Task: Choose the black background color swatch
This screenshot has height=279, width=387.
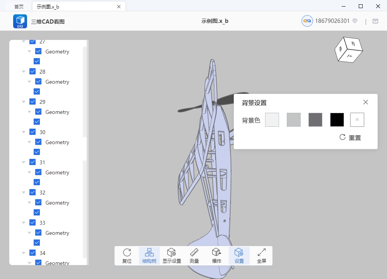Action: (337, 120)
